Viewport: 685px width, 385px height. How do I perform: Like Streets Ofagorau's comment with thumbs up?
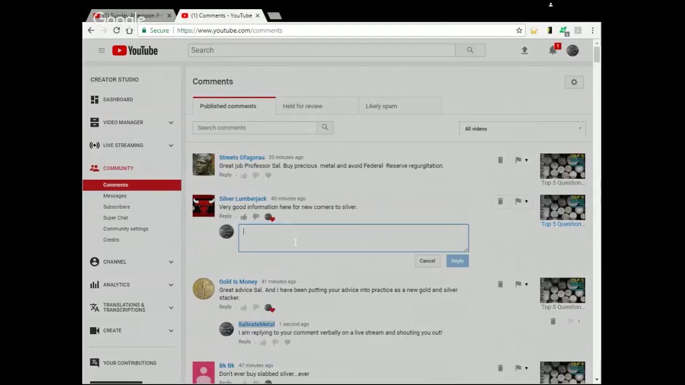(244, 175)
